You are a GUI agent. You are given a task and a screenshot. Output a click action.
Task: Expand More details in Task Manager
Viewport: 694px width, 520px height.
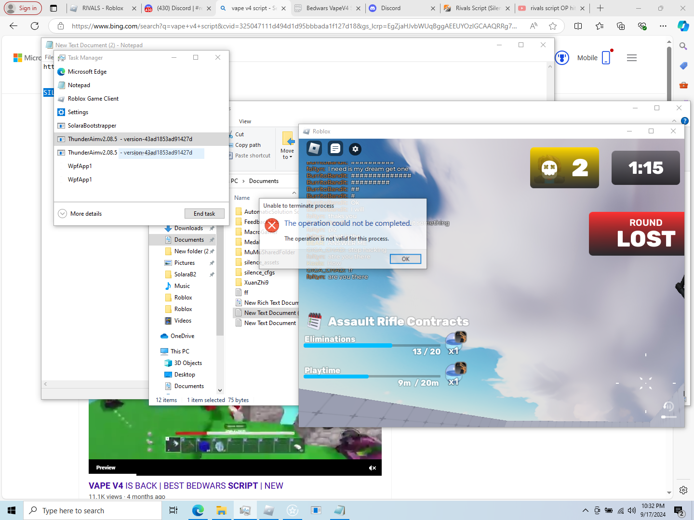point(80,214)
